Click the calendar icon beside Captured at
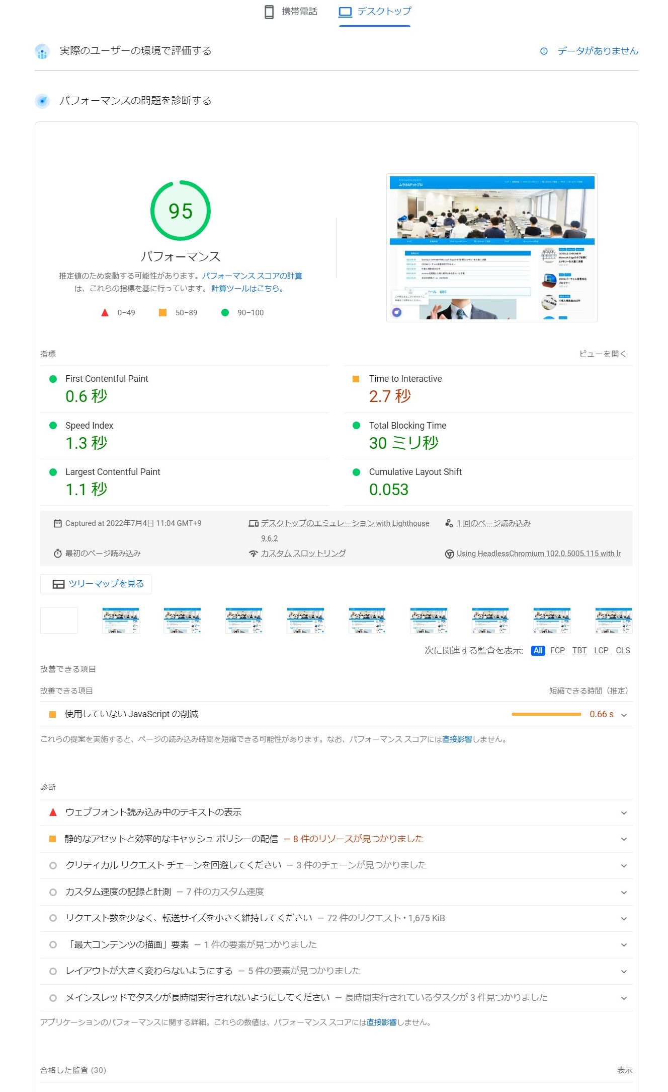The width and height of the screenshot is (668, 1092). (x=57, y=523)
